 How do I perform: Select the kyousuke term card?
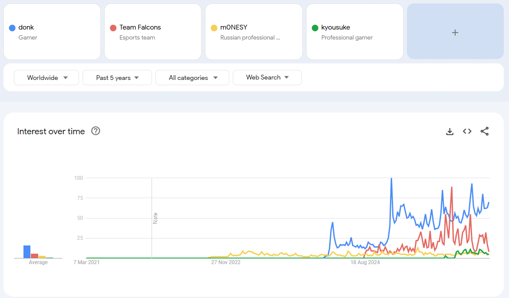point(354,32)
